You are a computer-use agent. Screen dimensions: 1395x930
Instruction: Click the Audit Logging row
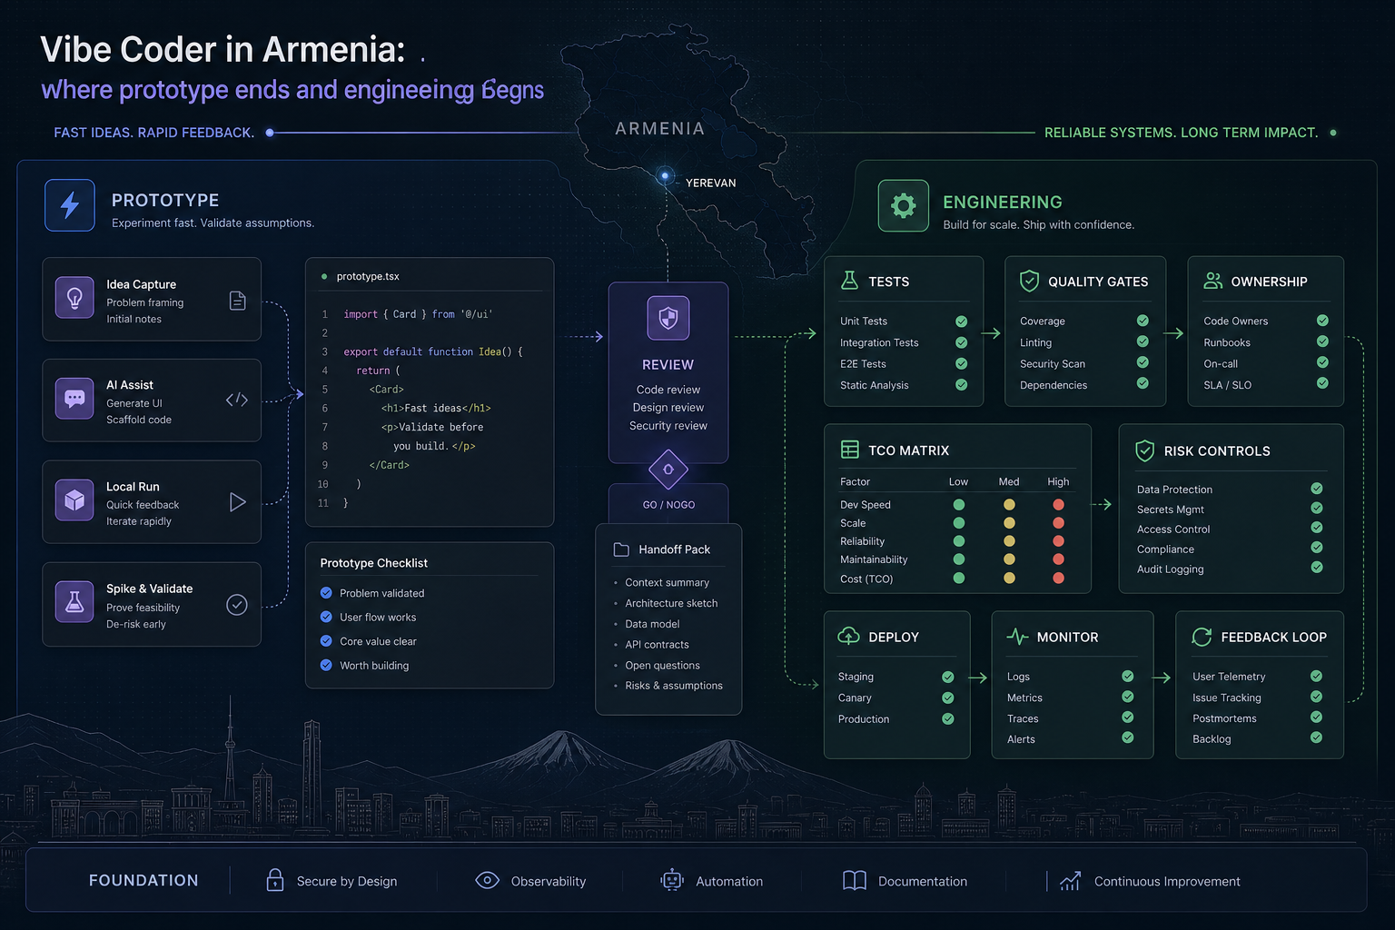coord(1230,569)
